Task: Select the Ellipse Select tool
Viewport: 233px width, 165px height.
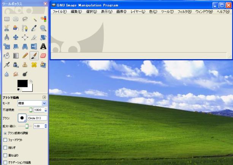Action: click(x=16, y=19)
